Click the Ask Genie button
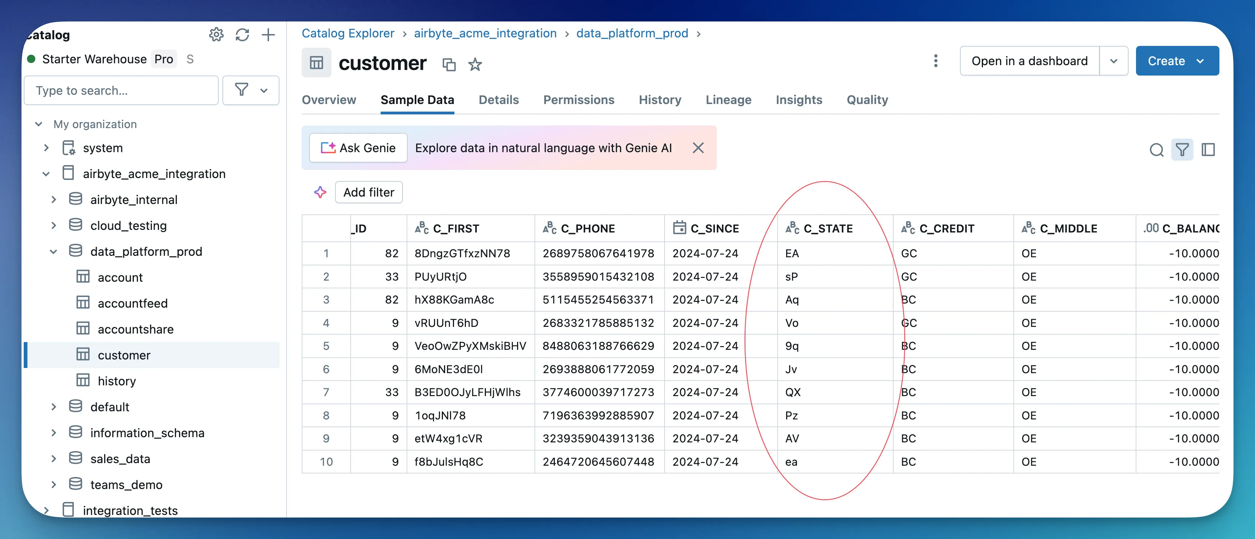Screen dimensions: 1255x539 (x=358, y=148)
